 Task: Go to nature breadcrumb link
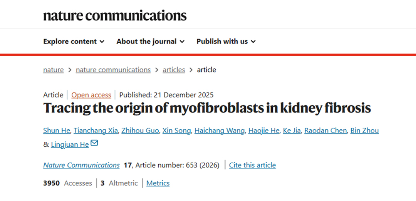pos(53,70)
